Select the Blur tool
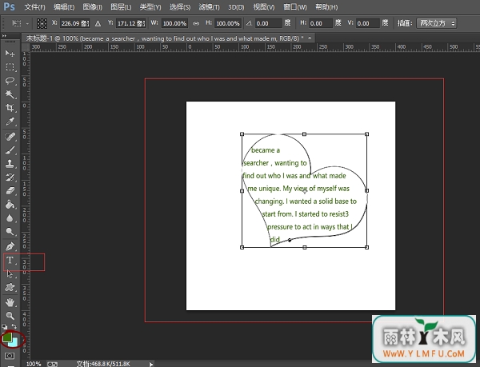The height and width of the screenshot is (367, 480). pos(10,218)
